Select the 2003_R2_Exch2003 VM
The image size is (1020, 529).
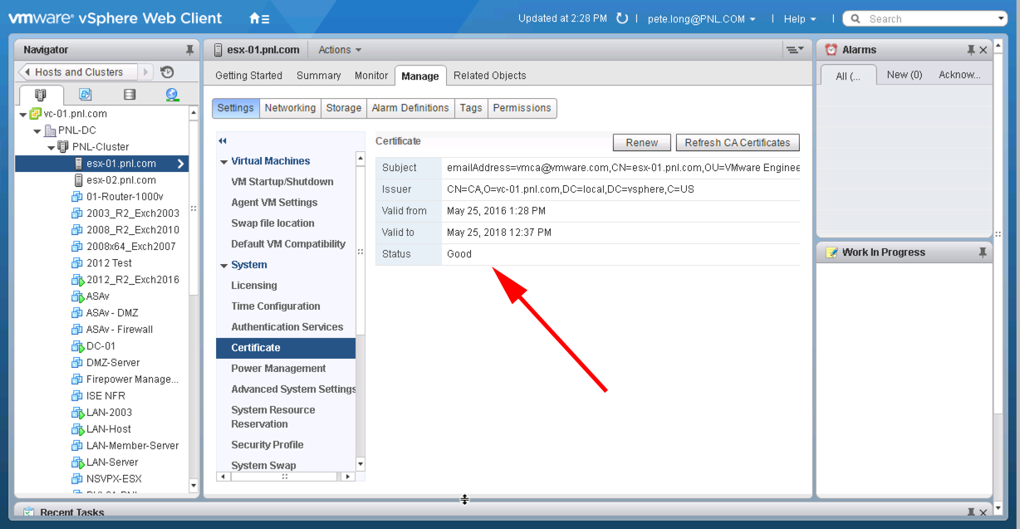click(133, 213)
